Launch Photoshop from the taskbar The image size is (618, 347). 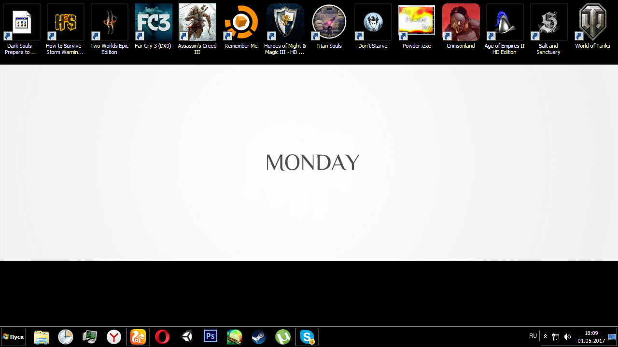point(211,337)
